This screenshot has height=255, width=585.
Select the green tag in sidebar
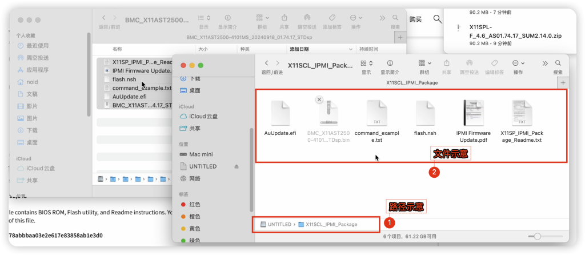[x=190, y=241]
